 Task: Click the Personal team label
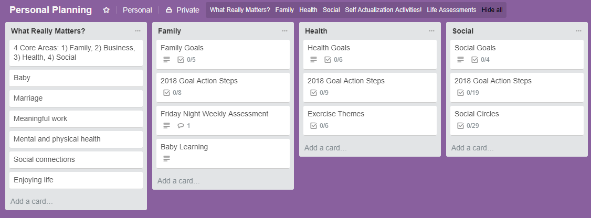pos(137,10)
